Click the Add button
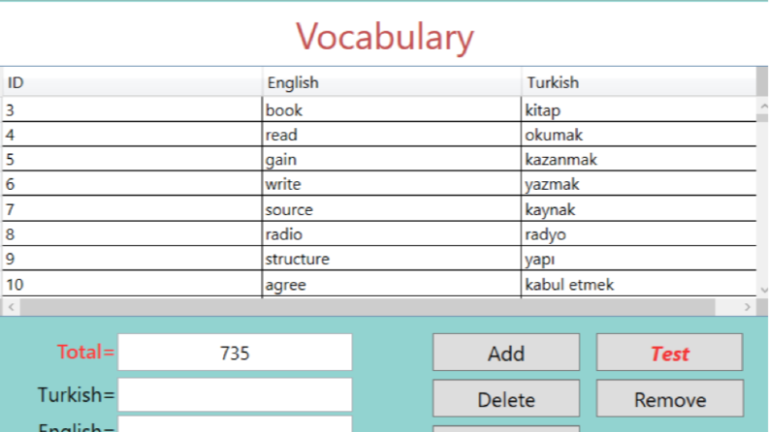Image resolution: width=769 pixels, height=432 pixels. 506,353
